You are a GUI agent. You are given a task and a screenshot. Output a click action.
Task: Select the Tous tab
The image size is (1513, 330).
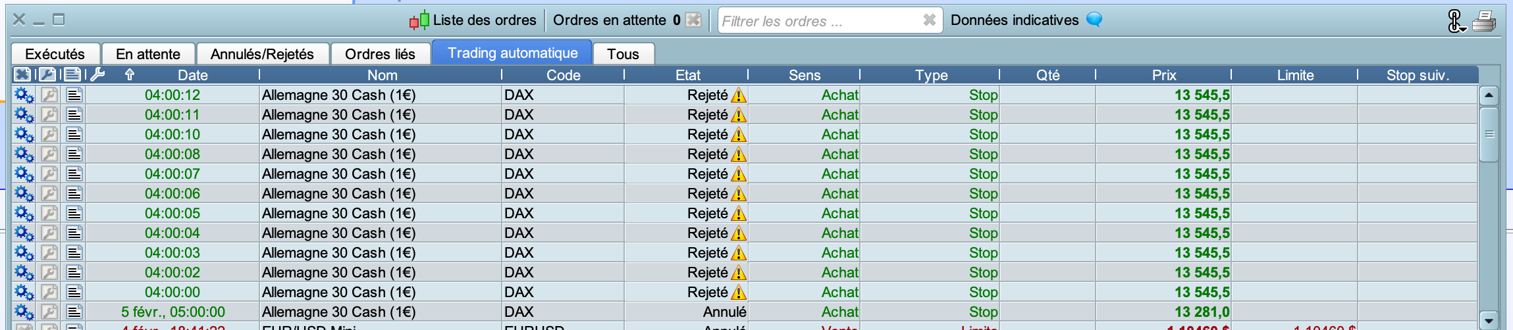[623, 54]
